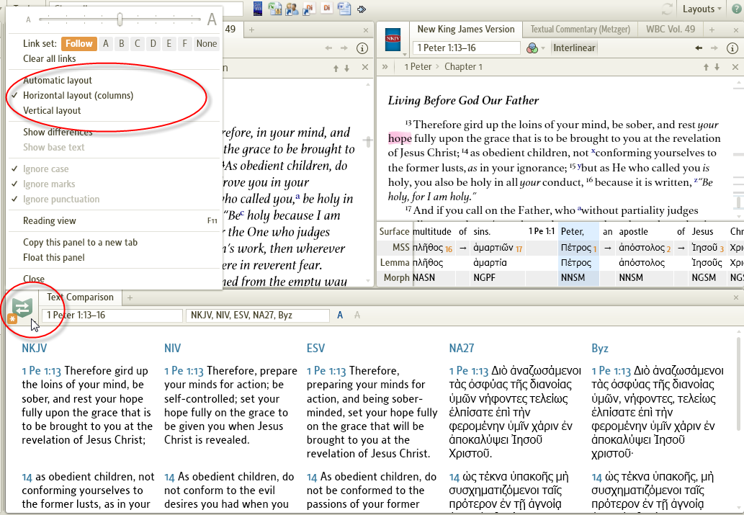Click the visual filters colored circles icon
This screenshot has height=515, width=744.
click(x=532, y=48)
